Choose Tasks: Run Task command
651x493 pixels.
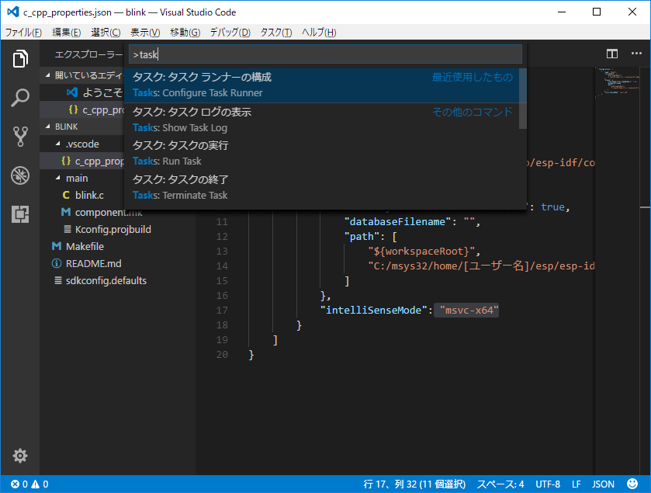click(x=322, y=153)
